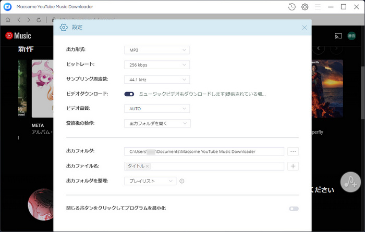Click the add music floating button
This screenshot has height=232, width=365.
350,182
